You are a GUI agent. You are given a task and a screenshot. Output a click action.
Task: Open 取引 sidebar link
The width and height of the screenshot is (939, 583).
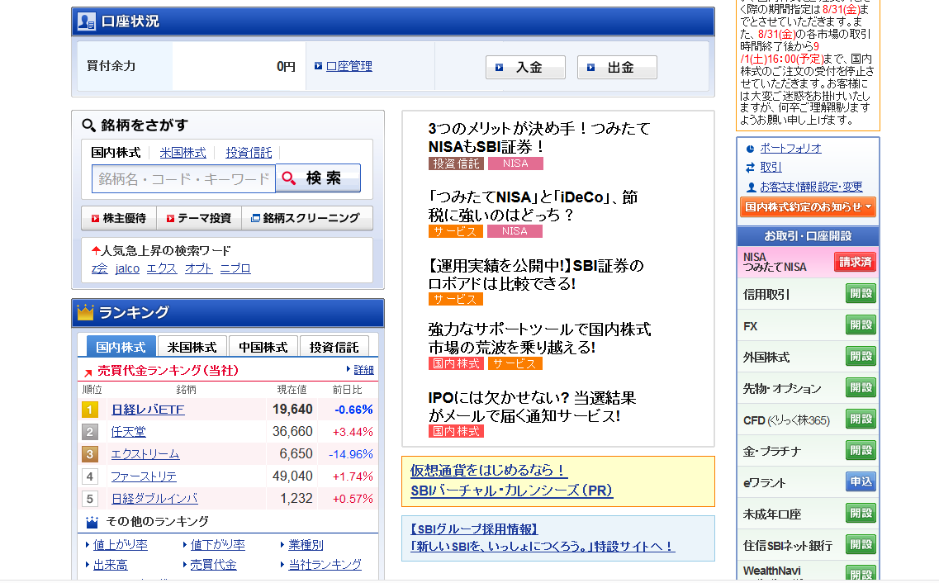click(x=771, y=168)
